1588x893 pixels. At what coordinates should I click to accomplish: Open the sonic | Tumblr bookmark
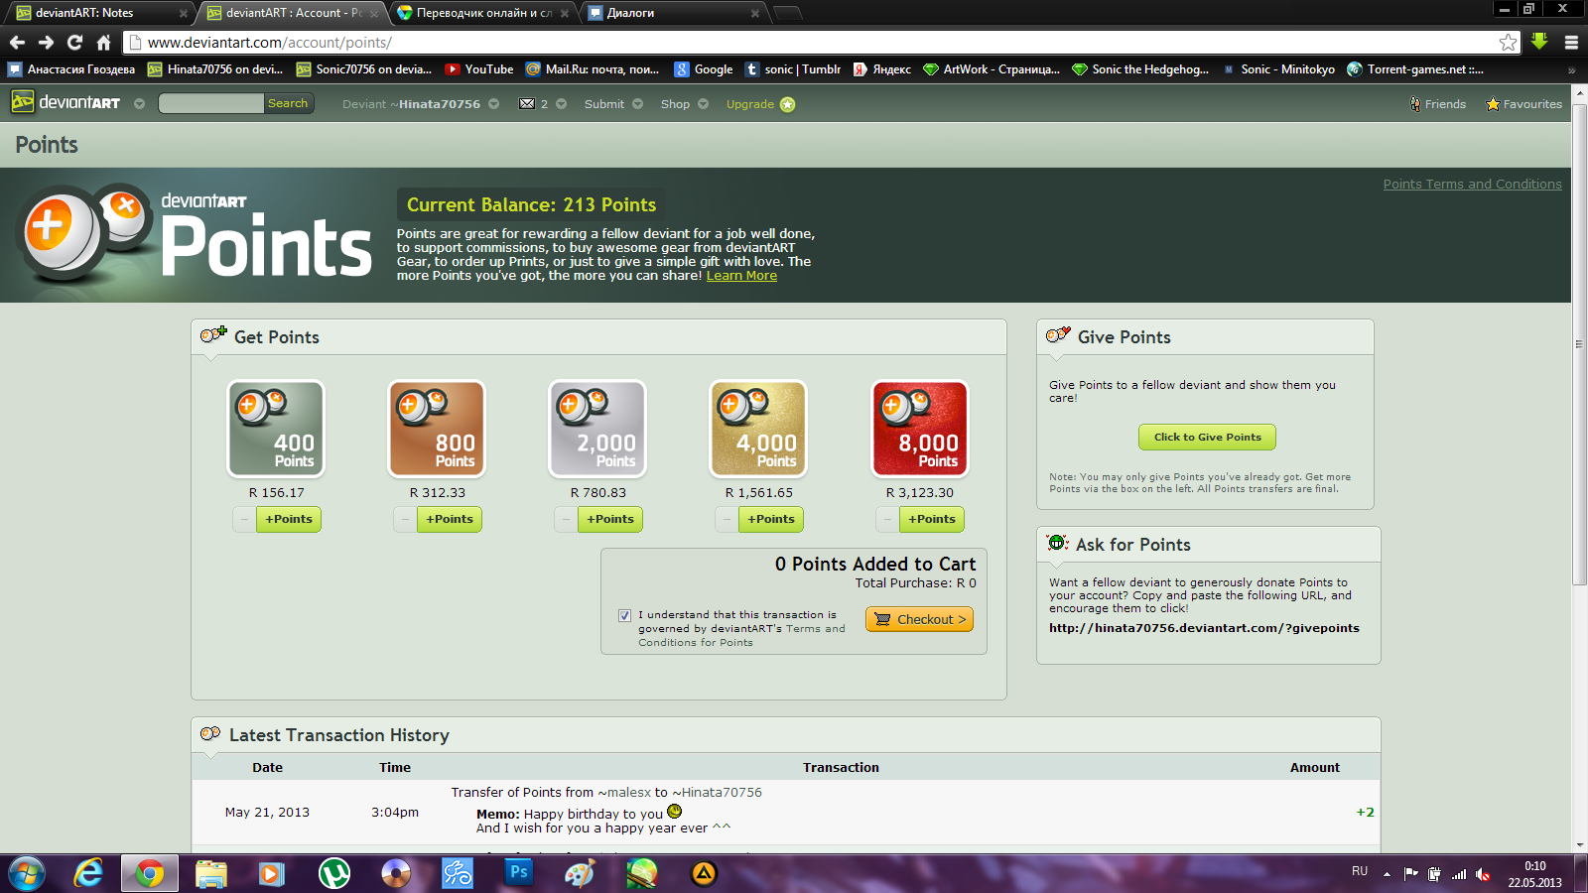point(793,69)
